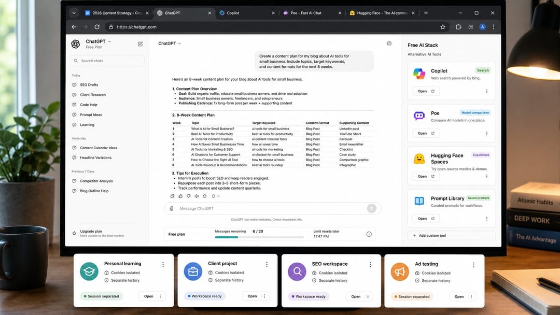Open Hugging Face Spaces card three-dot menu
This screenshot has width=560, height=315.
pyautogui.click(x=487, y=177)
